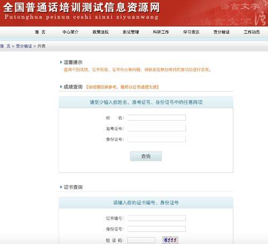Click the arrow icon beside 证书查询
This screenshot has width=268, height=244.
pyautogui.click(x=61, y=187)
